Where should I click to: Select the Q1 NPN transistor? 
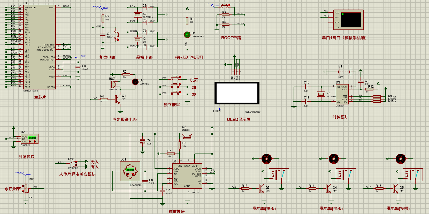(118, 99)
